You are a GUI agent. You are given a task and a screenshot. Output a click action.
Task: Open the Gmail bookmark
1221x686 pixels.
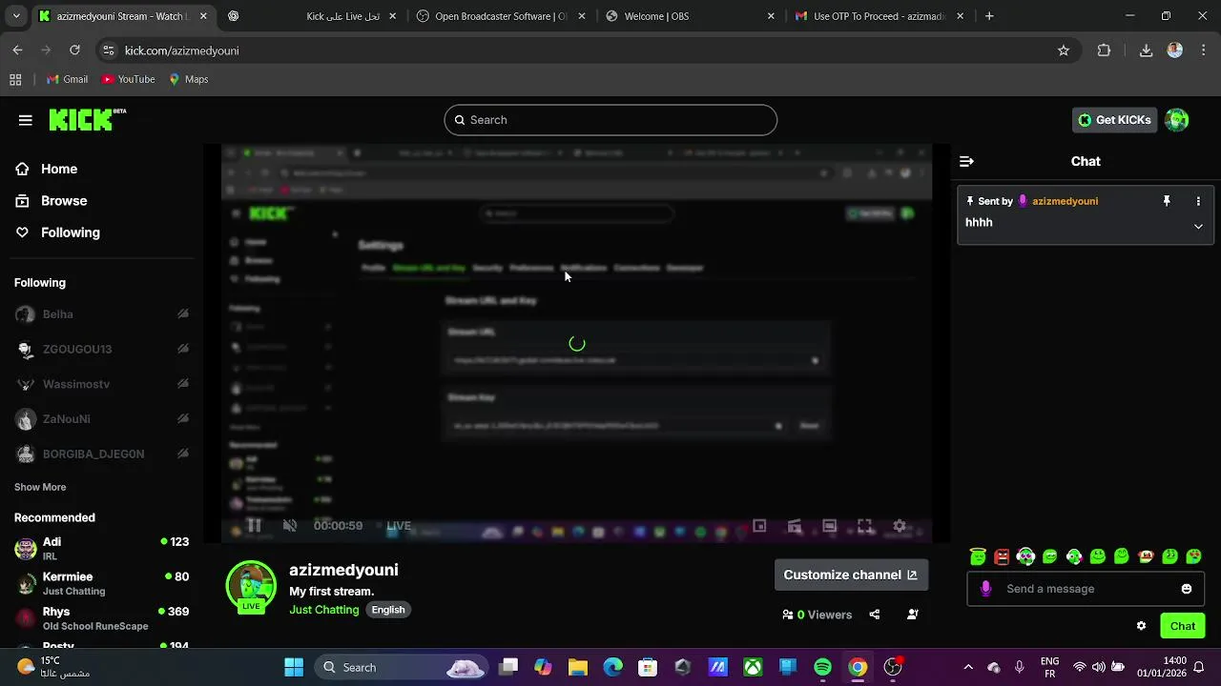[67, 79]
